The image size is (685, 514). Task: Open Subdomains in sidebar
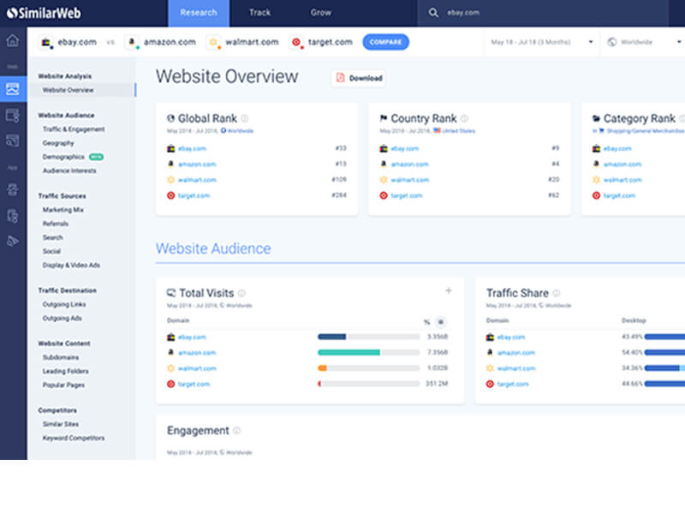pyautogui.click(x=61, y=357)
